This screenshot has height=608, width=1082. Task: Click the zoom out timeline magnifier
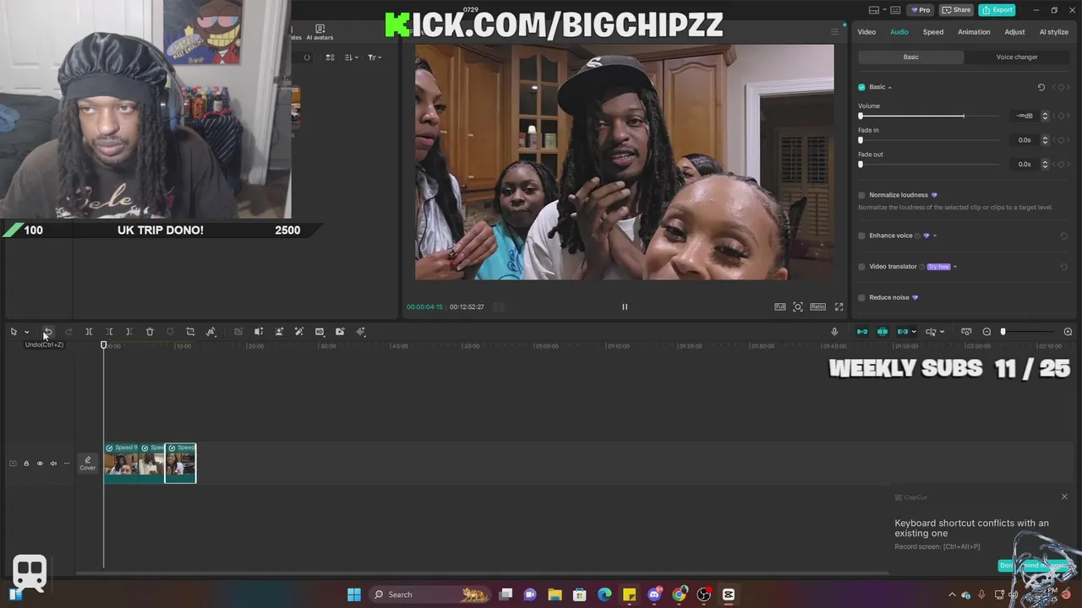(x=986, y=332)
